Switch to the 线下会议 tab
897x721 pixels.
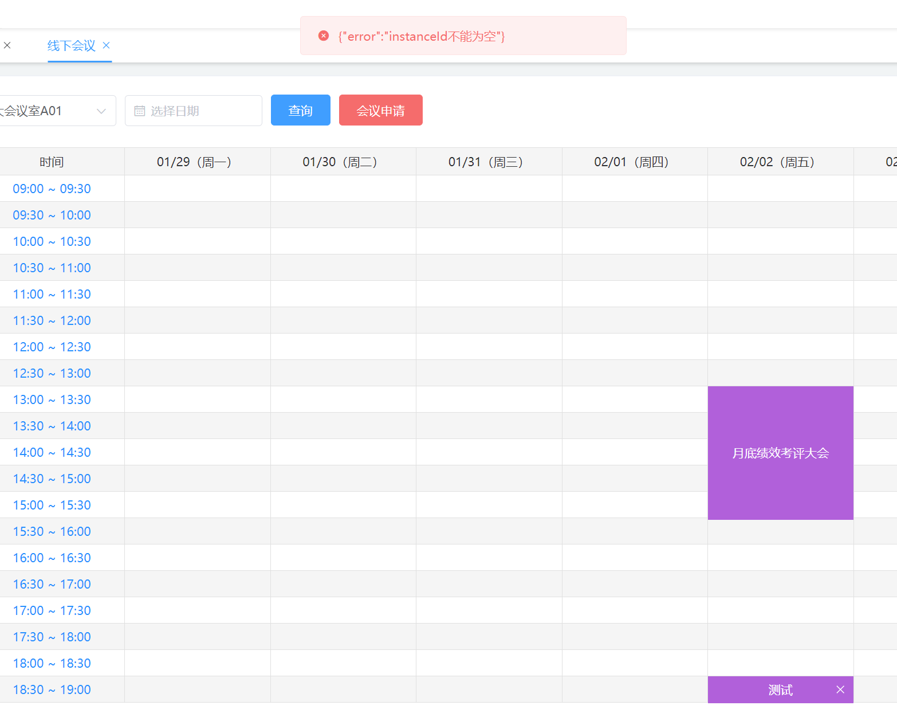tap(72, 45)
